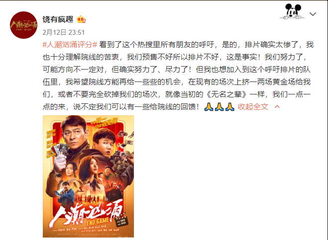The image size is (328, 240).
Task: Open the #人潮汹涌评分# hashtag topic
Action: click(70, 45)
